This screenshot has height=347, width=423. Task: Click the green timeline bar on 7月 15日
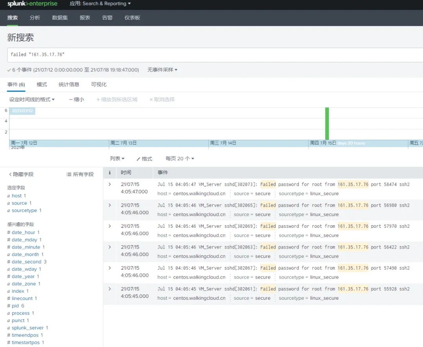[327, 123]
